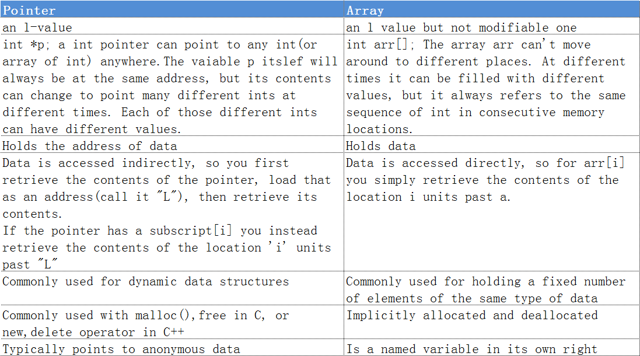This screenshot has height=356, width=640.
Task: Select the "an l-value" cell
Action: 172,27
